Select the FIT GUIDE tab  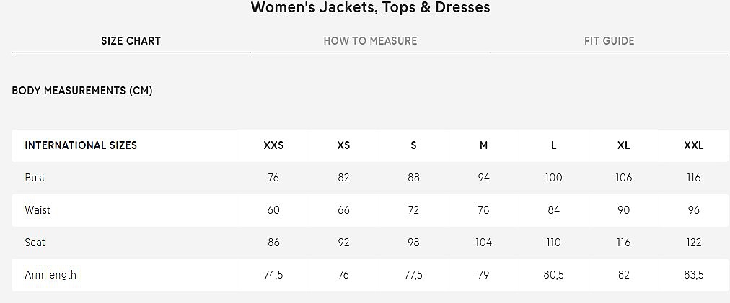609,41
